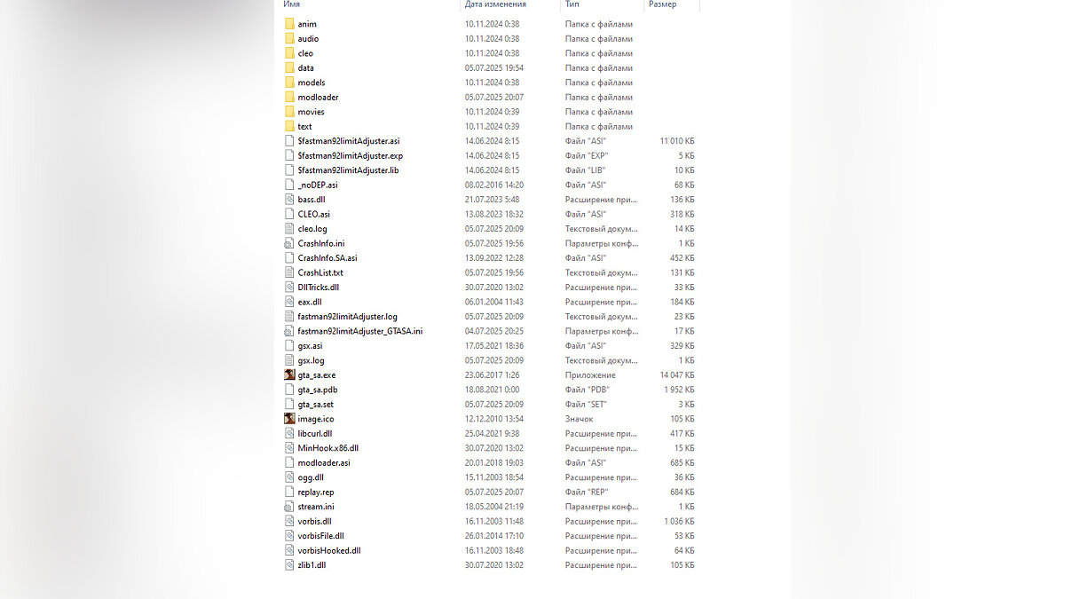Select the fastman92limitAdjuster_GTASA.ini file
The width and height of the screenshot is (1065, 599).
click(x=359, y=331)
